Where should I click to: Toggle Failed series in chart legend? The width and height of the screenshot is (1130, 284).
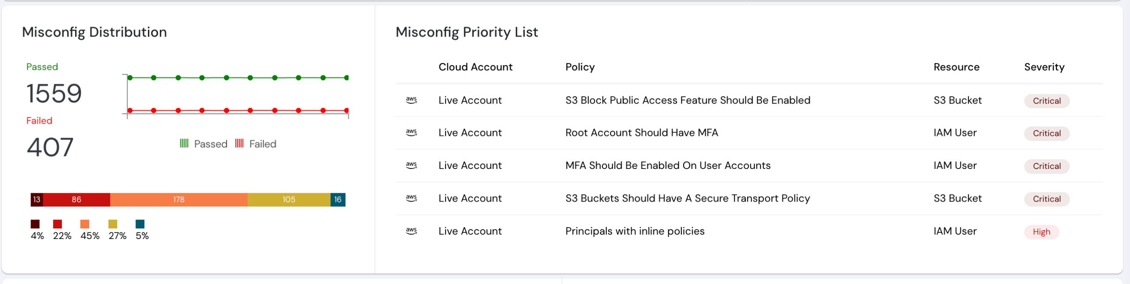click(x=256, y=144)
